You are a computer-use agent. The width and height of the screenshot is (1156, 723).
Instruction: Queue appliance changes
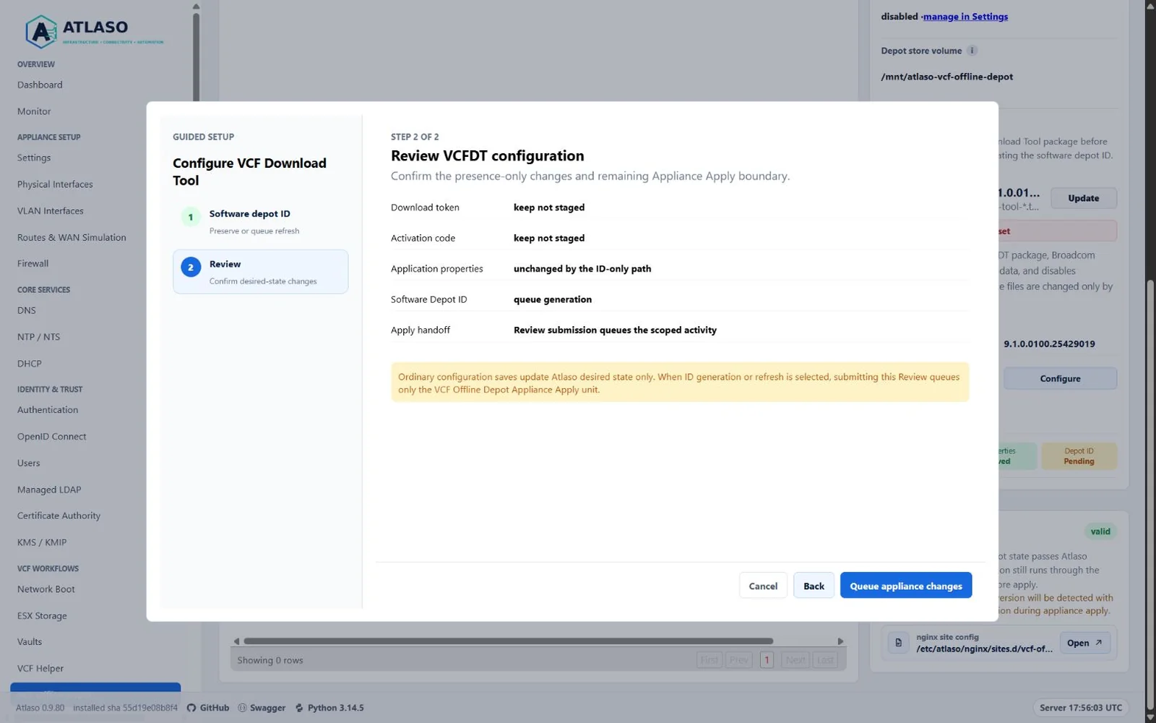point(905,586)
